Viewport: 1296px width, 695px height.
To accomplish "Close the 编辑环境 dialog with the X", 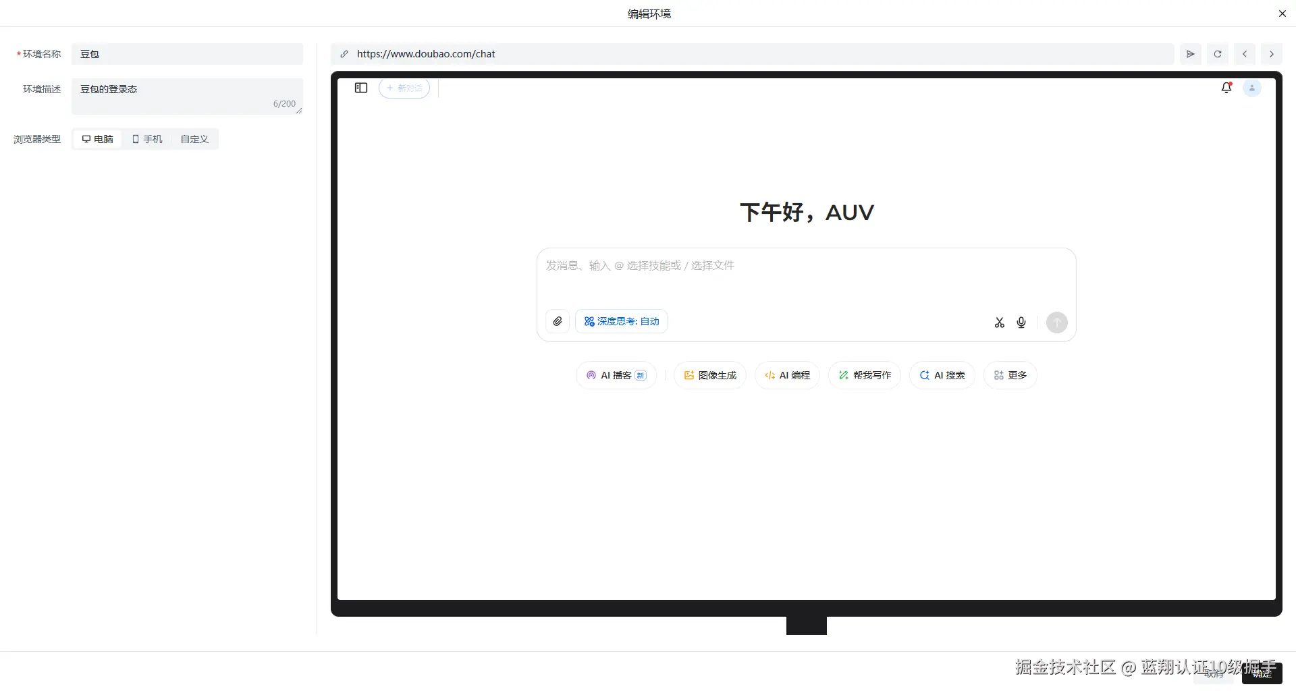I will click(1282, 13).
